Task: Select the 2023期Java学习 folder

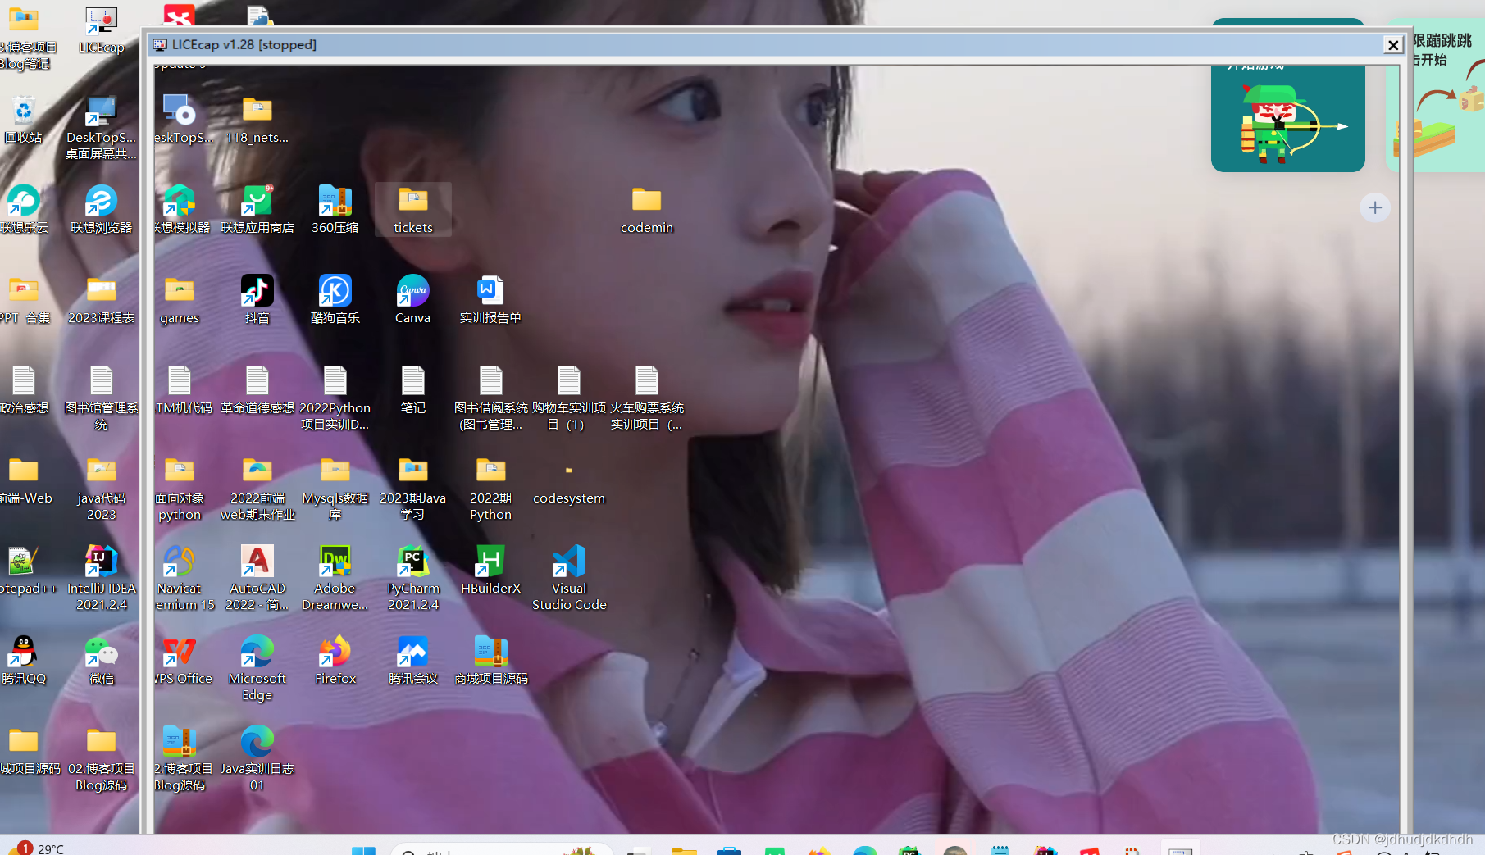Action: click(x=413, y=489)
